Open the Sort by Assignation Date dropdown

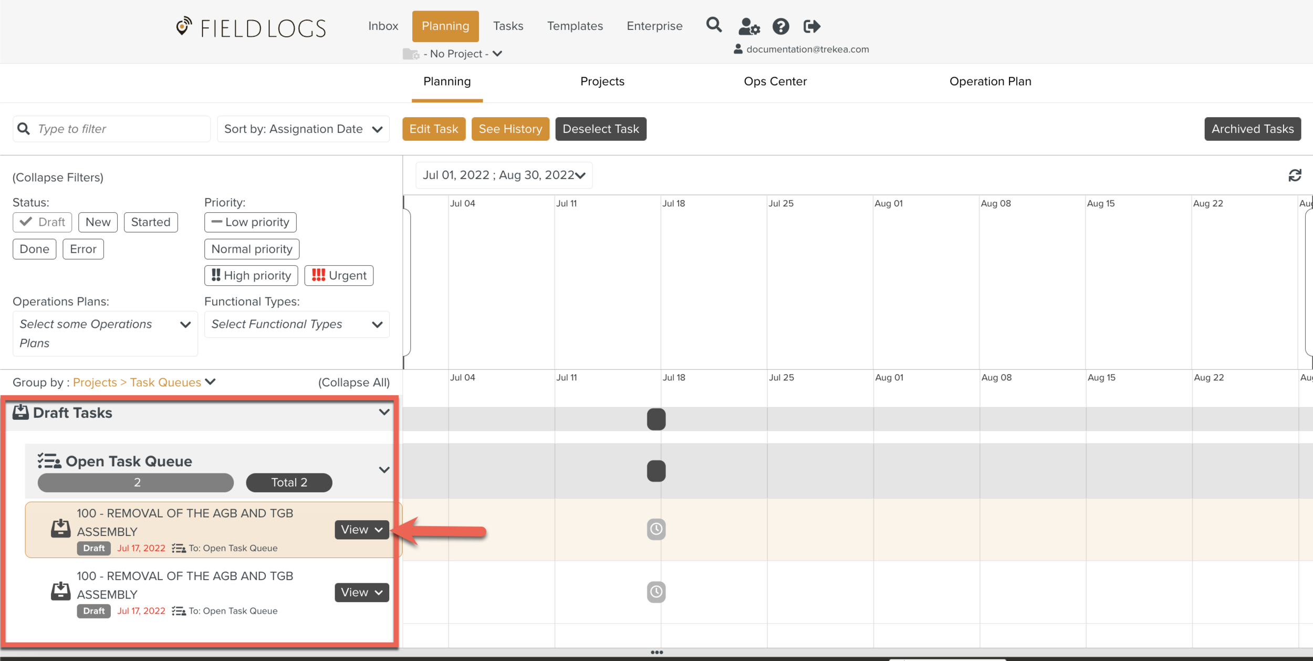303,129
